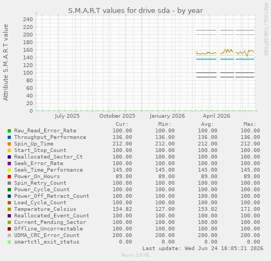The width and height of the screenshot is (271, 261).
Task: Click the Seek_Time_Performance lime legend swatch
Action: click(9, 170)
